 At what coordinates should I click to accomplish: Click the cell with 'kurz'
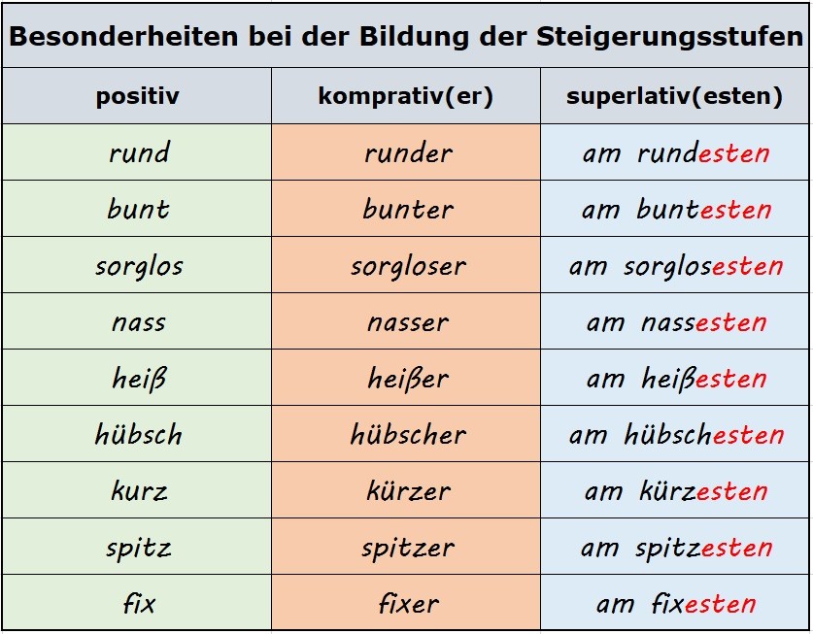point(138,490)
